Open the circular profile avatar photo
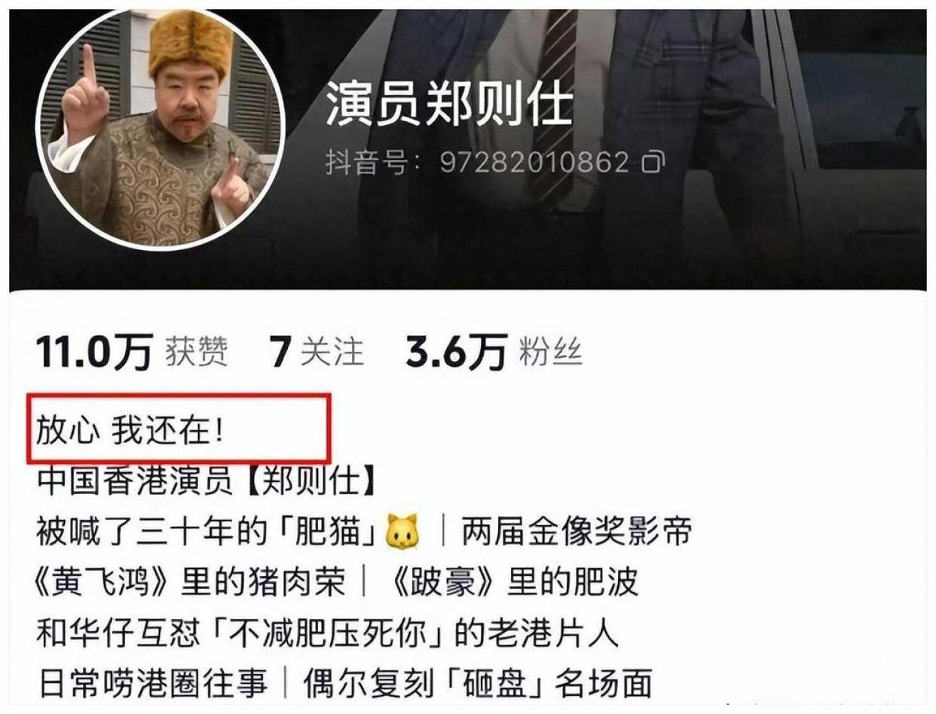Screen dimensions: 936x714 [x=161, y=129]
